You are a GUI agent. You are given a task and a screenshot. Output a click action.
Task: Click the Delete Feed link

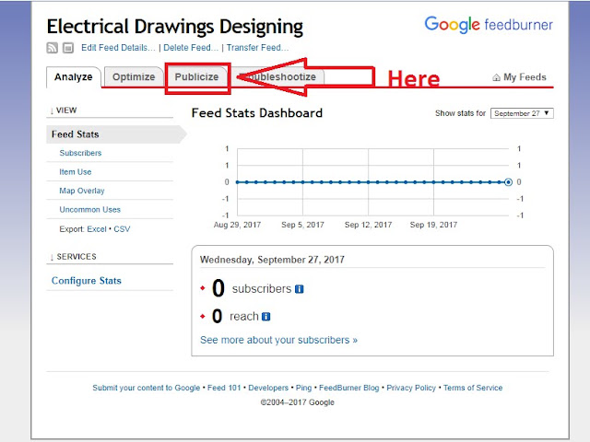tap(191, 48)
